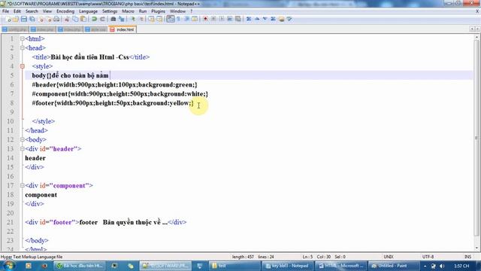The width and height of the screenshot is (481, 271).
Task: Click the Playback macro icon
Action: pyautogui.click(x=222, y=19)
